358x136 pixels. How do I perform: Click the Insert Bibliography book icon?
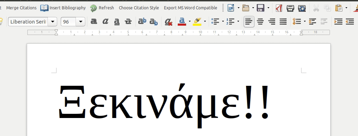click(x=44, y=8)
